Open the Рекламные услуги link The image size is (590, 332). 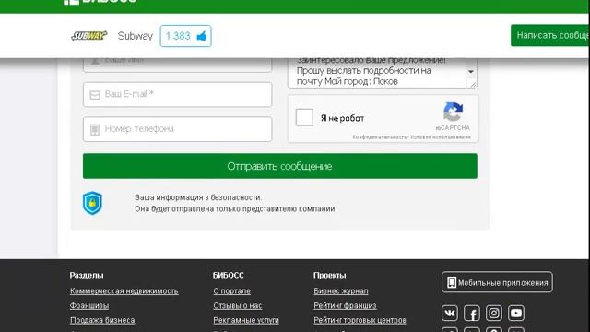(x=246, y=320)
